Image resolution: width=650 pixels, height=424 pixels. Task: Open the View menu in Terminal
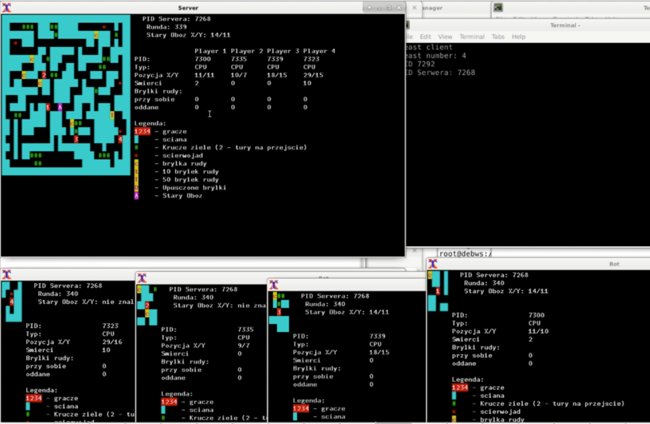[x=445, y=37]
